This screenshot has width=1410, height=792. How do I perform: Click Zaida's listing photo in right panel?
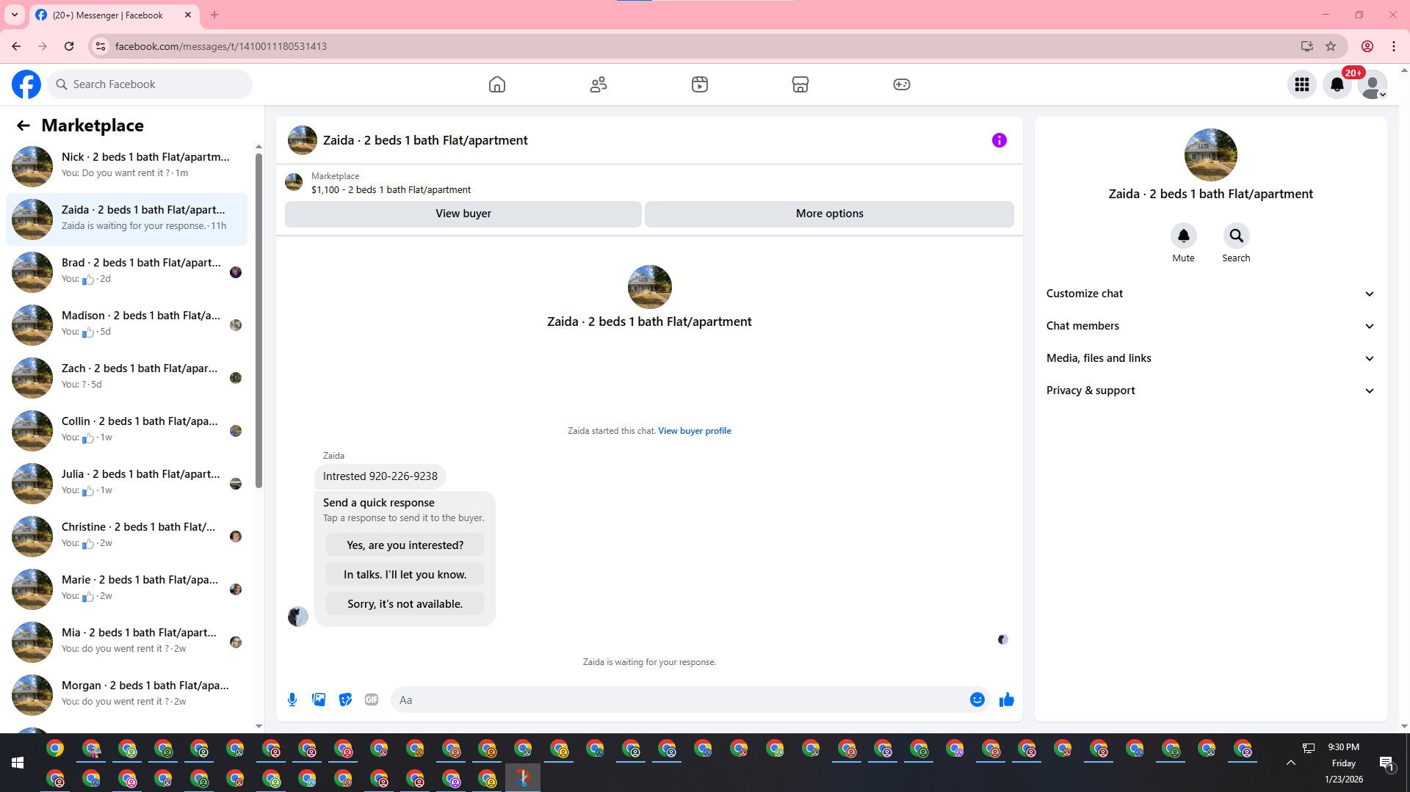(x=1210, y=155)
